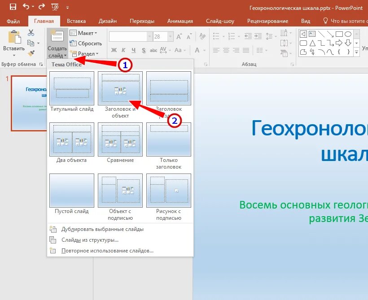Choose the Два объекта layout
368x300 pixels.
click(x=72, y=143)
